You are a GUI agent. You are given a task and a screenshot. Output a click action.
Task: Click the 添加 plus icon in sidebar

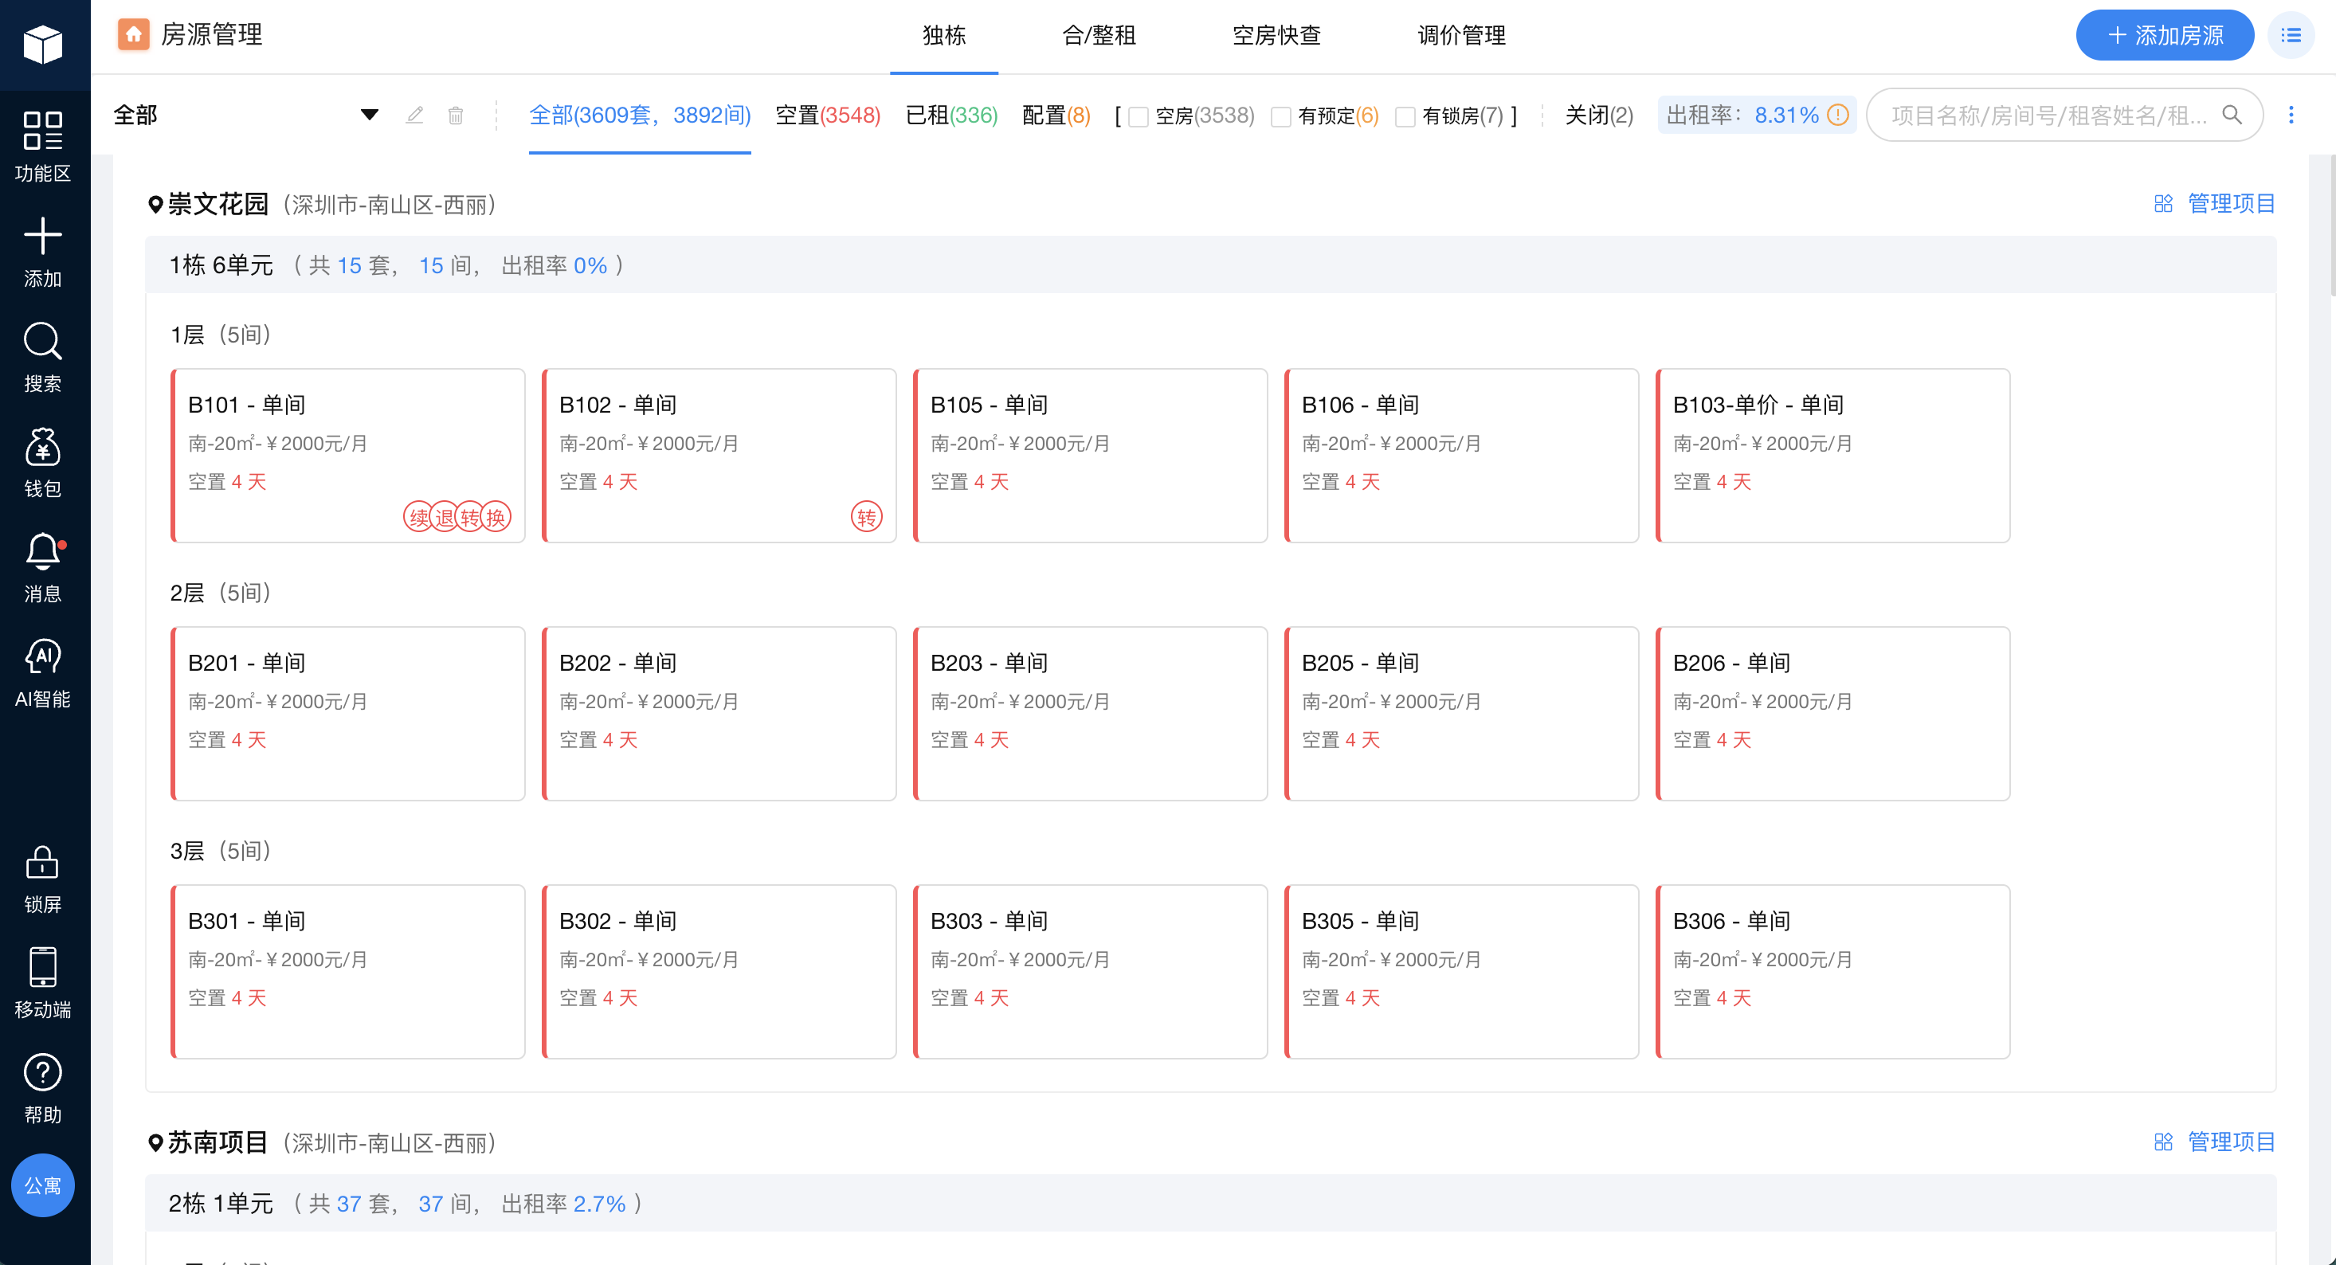pos(42,236)
